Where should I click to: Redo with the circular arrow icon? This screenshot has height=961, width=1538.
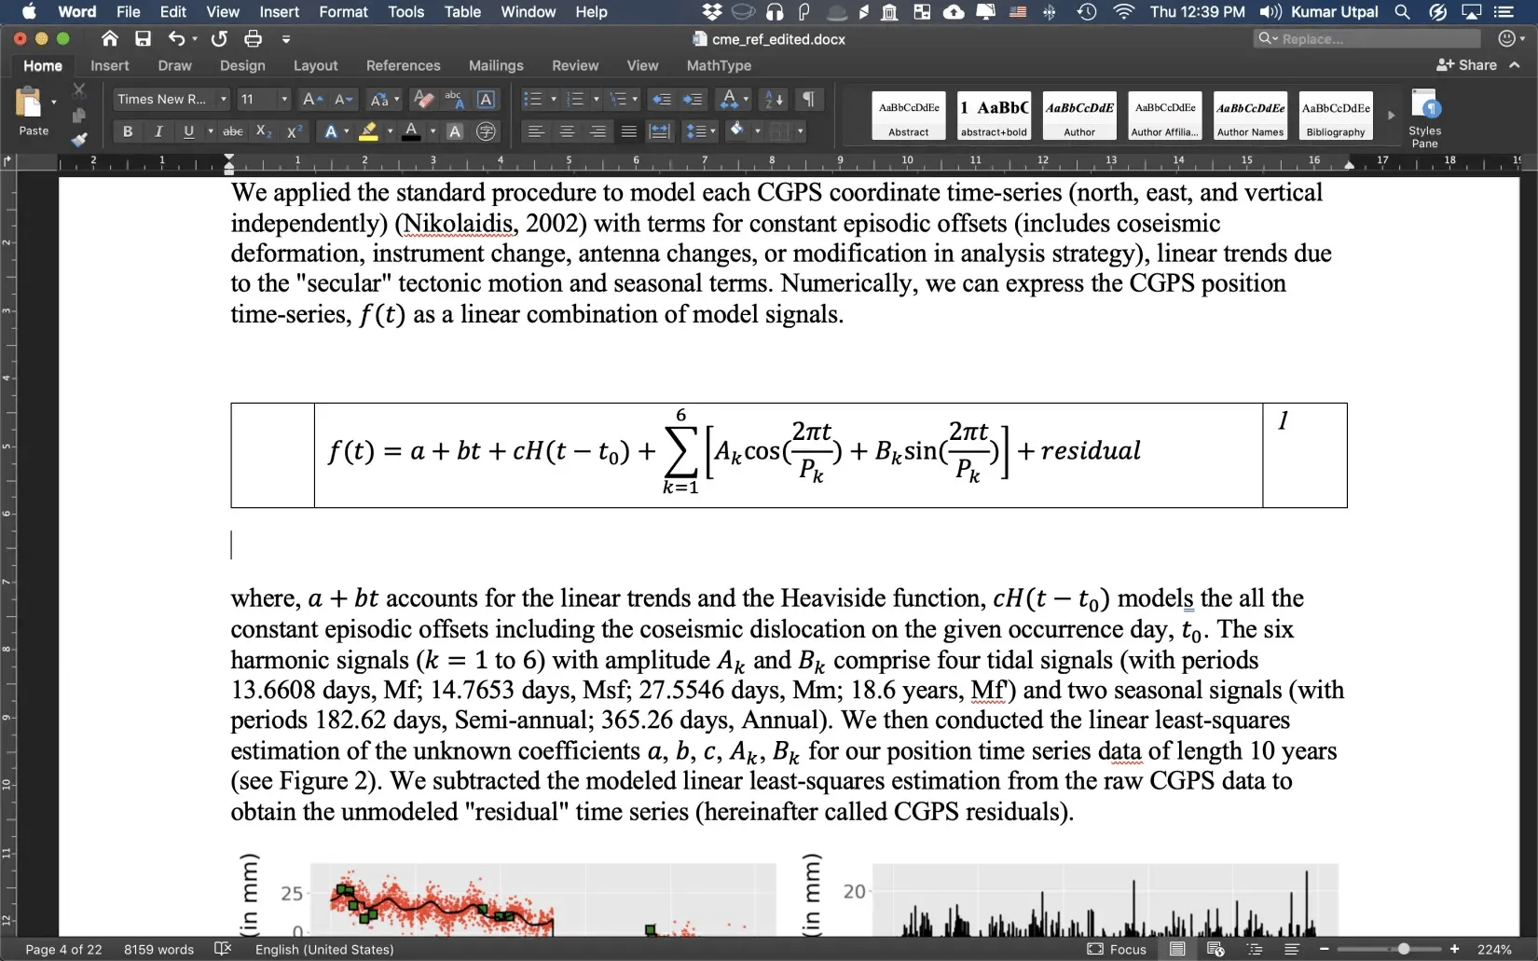click(219, 39)
